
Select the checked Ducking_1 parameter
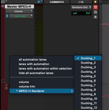click(88, 58)
